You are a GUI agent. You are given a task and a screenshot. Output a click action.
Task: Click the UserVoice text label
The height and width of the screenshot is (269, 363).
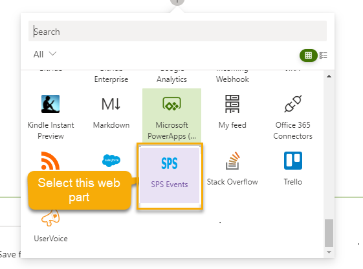50,239
